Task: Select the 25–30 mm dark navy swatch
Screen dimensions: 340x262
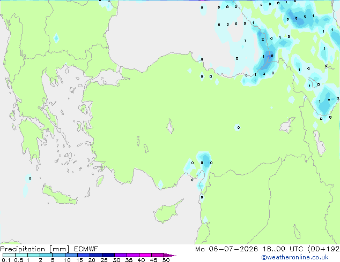Action: 108,255
